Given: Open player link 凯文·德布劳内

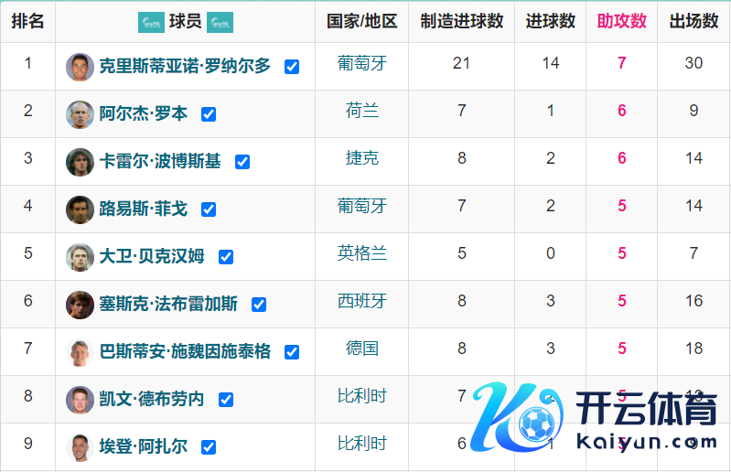Looking at the screenshot, I should point(151,400).
